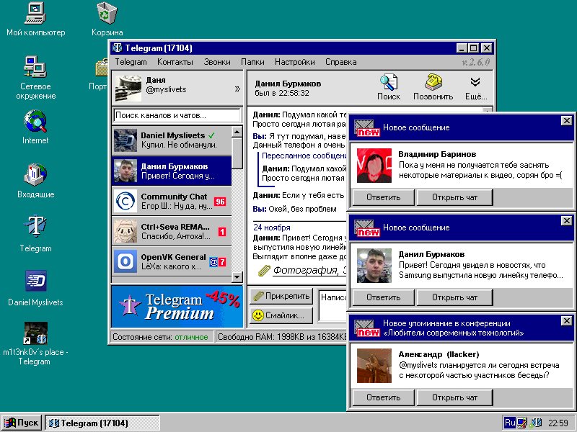Close the Александр (llacker) mention notification
The width and height of the screenshot is (577, 432).
tap(566, 320)
